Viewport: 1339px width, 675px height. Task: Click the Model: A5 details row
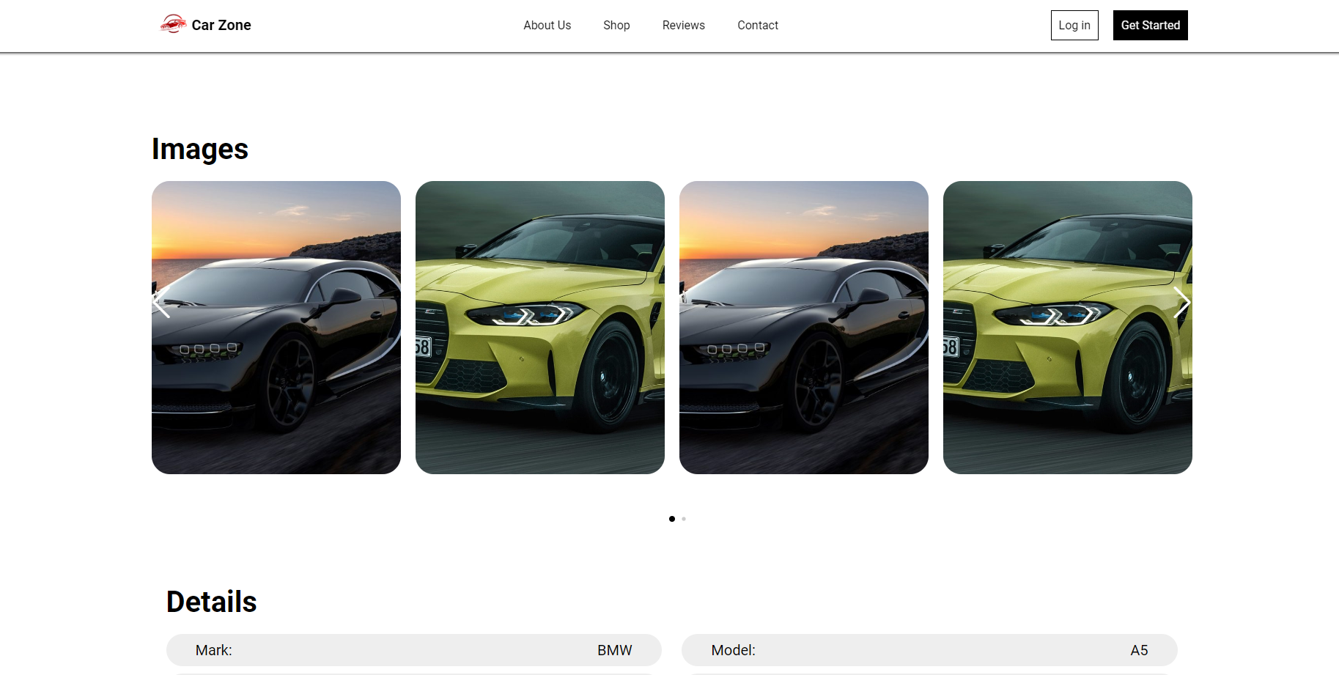929,649
